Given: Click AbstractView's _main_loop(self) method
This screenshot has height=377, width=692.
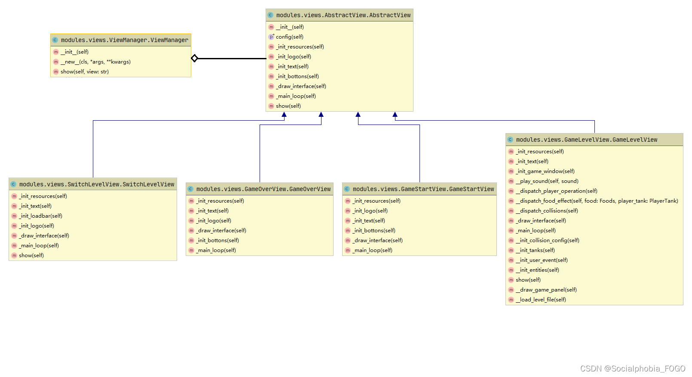Looking at the screenshot, I should [x=296, y=96].
